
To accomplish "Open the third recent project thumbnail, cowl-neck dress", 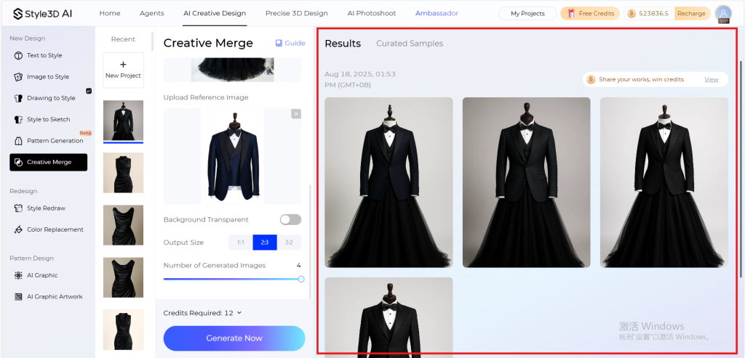I will (x=123, y=225).
